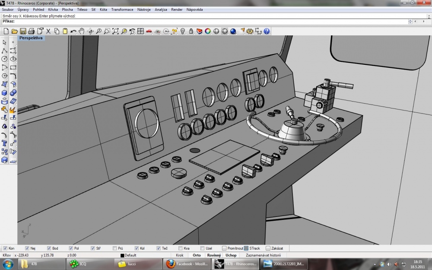Click the padlock lock icon
Image resolution: width=432 pixels, height=270 pixels.
[x=191, y=31]
